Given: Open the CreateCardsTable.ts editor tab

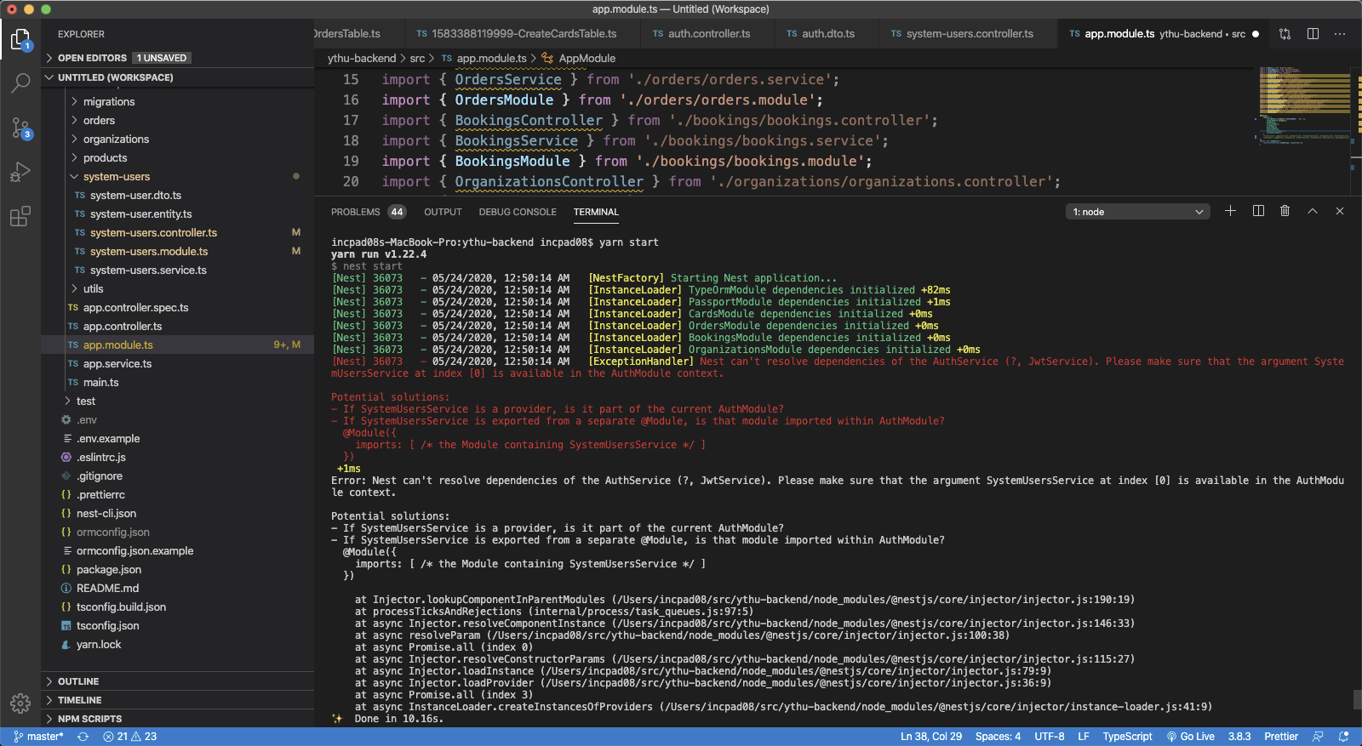Looking at the screenshot, I should pos(521,34).
